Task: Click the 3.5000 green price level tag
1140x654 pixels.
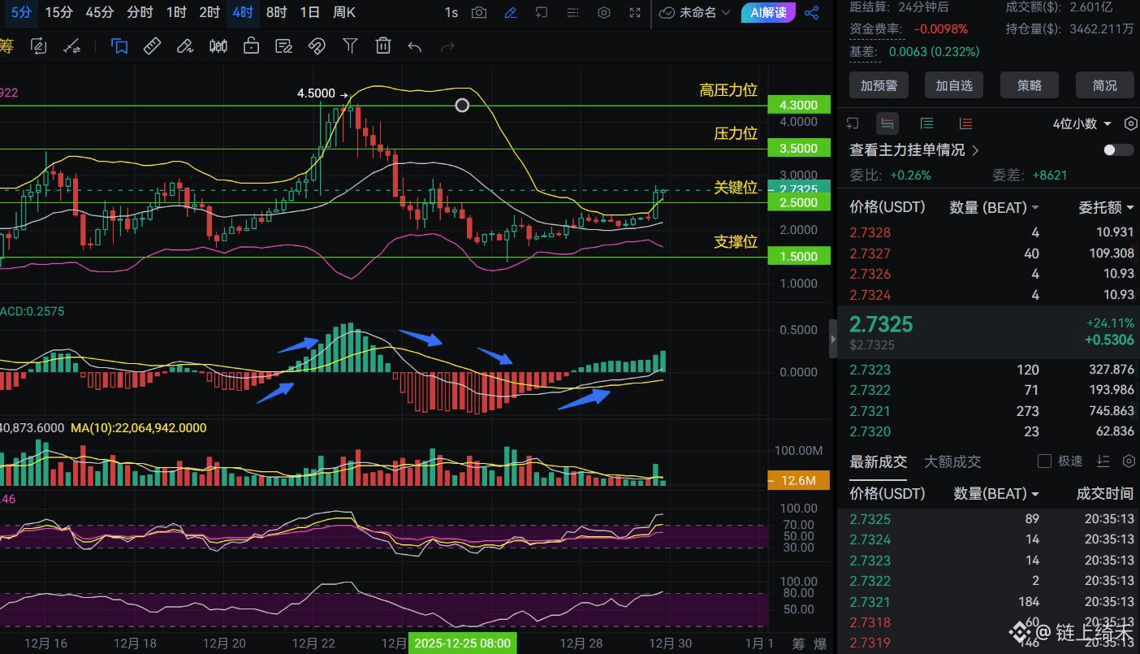Action: point(799,149)
